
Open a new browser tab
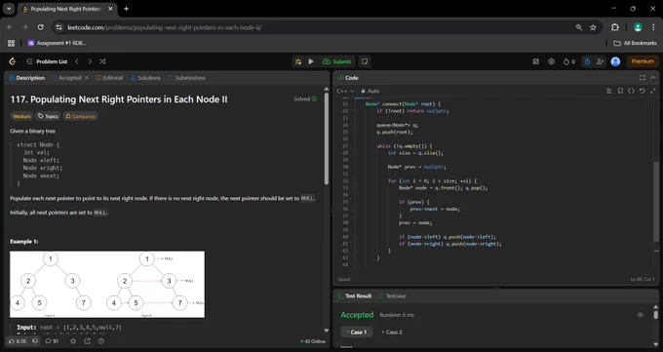click(126, 9)
